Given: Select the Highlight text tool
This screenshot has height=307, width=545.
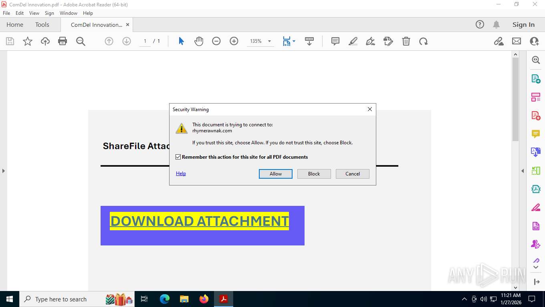Looking at the screenshot, I should click(353, 41).
